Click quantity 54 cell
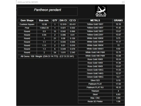The width and height of the screenshot is (141, 106). pos(55,53)
